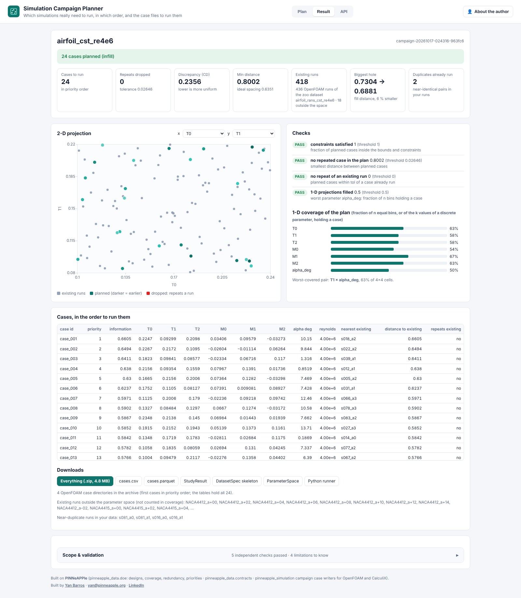This screenshot has height=598, width=521.
Task: Select the Result tab
Action: (323, 12)
